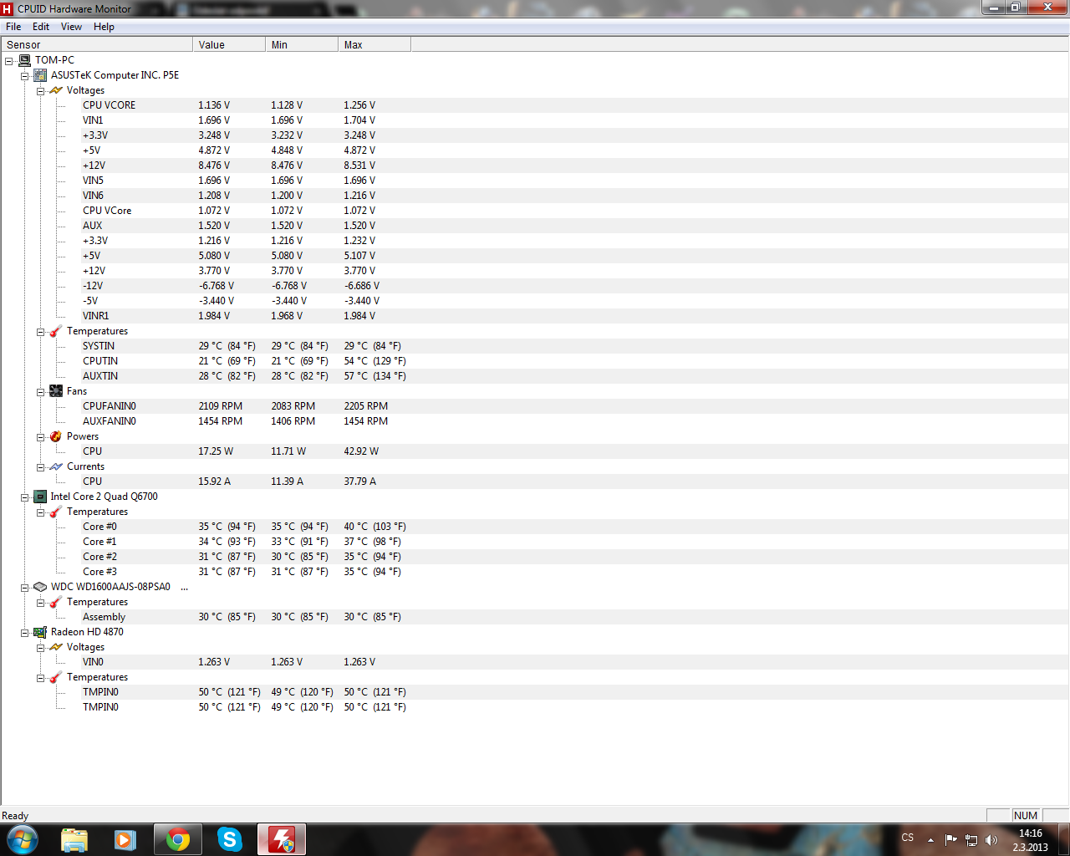
Task: Open the Windows Start menu
Action: (x=23, y=839)
